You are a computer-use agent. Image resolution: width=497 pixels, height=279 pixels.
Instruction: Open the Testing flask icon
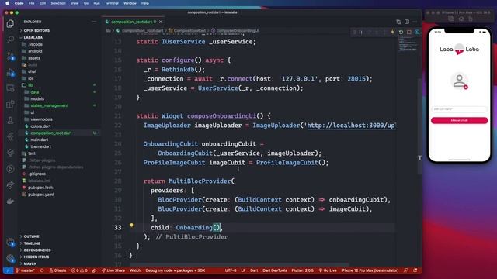pos(10,121)
